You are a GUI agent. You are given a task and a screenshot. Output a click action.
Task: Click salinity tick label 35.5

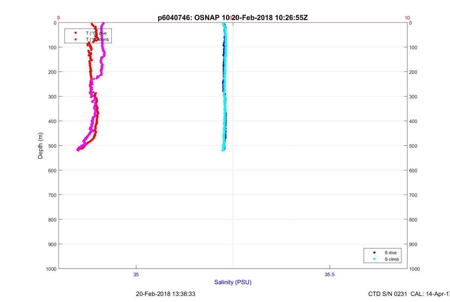(330, 275)
